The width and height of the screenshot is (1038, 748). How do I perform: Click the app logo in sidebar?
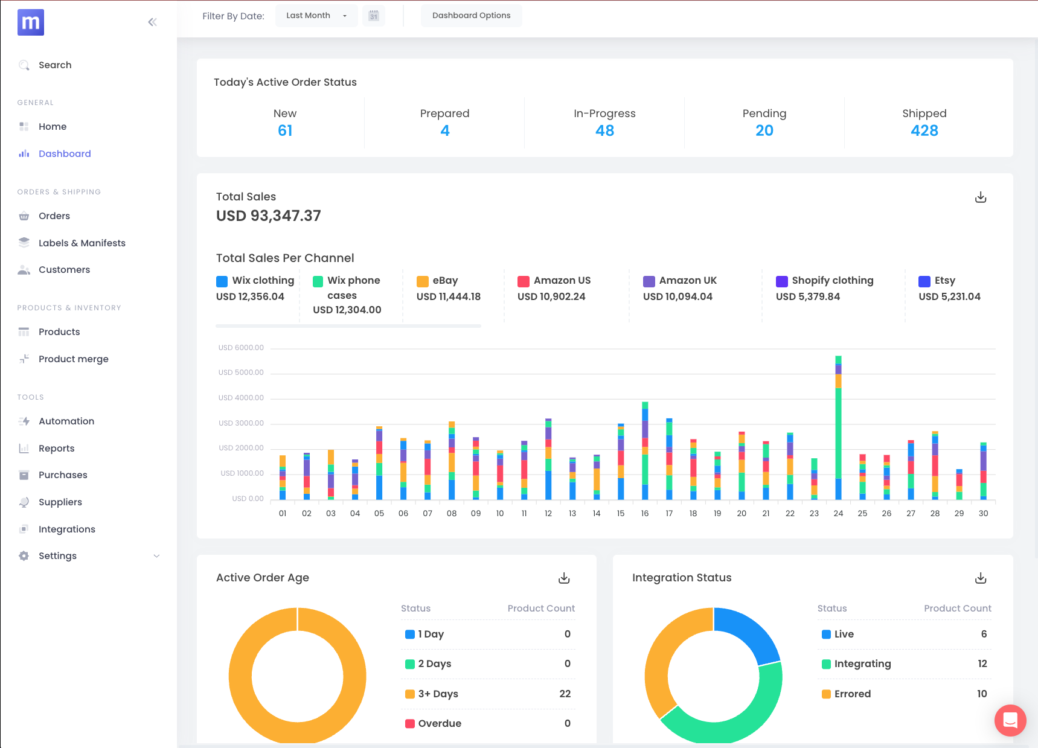[31, 22]
